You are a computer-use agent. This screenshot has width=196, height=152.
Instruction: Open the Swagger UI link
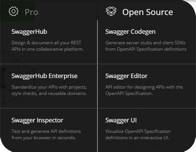pos(121,120)
